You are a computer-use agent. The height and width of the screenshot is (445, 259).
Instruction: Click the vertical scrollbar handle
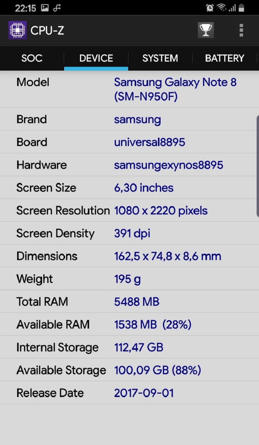257,166
